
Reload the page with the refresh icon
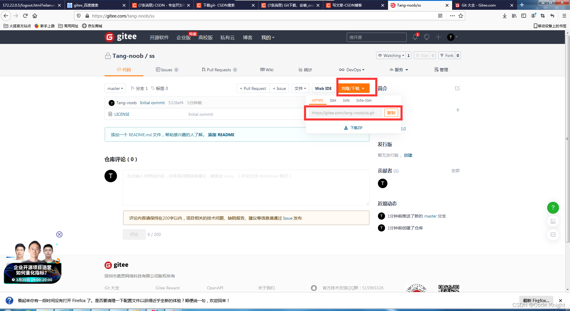click(x=25, y=16)
